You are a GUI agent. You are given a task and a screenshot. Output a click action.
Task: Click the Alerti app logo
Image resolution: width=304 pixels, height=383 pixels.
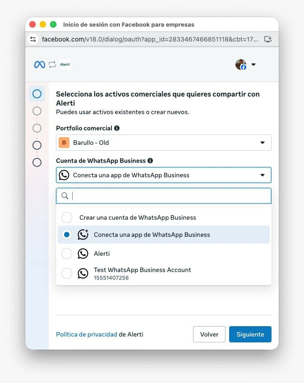pos(65,65)
